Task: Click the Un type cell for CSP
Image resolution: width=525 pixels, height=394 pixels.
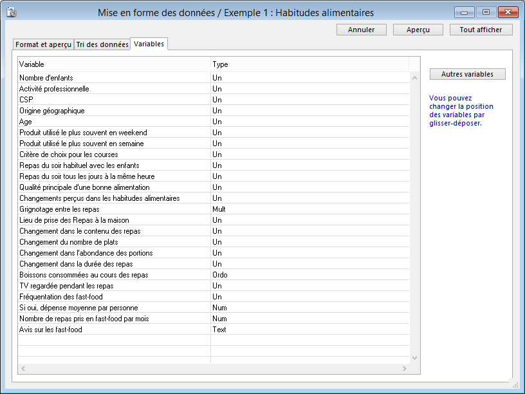Action: (x=310, y=100)
